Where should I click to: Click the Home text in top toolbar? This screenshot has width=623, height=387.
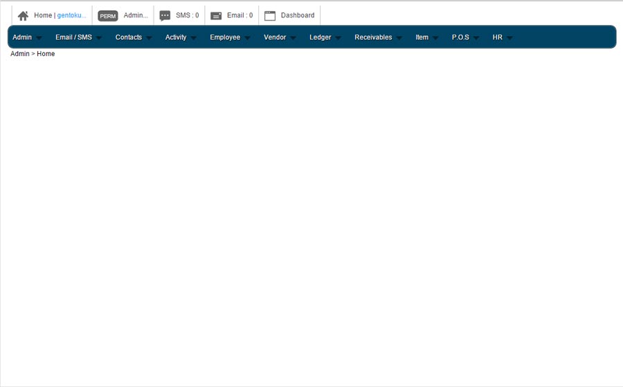pos(43,15)
